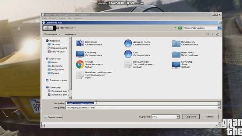Select the Библиотеки system folder icon
This screenshot has height=136, width=242.
(80, 43)
